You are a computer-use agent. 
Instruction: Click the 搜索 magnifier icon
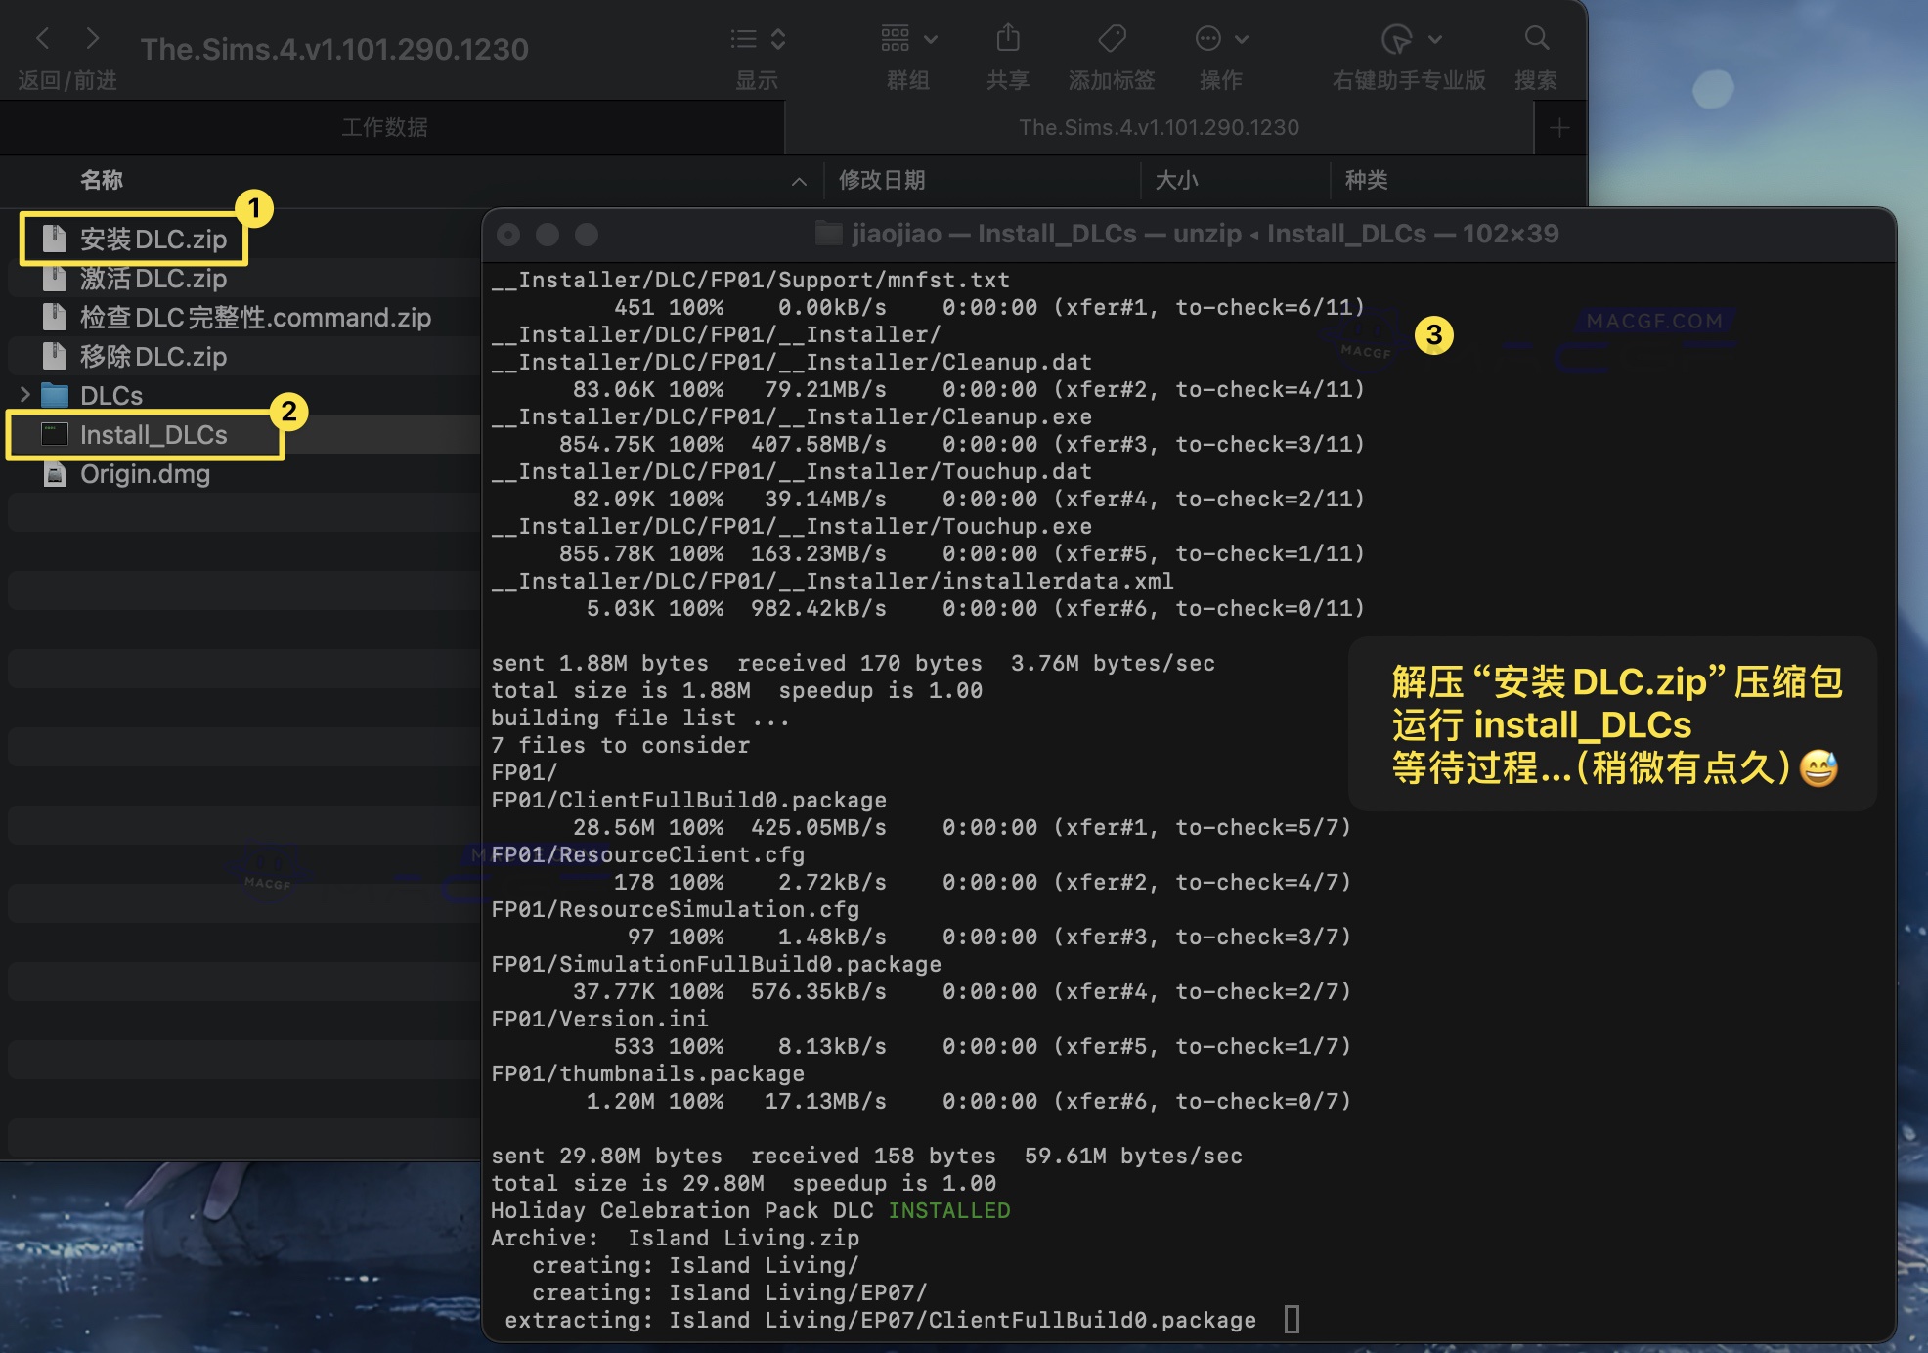(1536, 39)
